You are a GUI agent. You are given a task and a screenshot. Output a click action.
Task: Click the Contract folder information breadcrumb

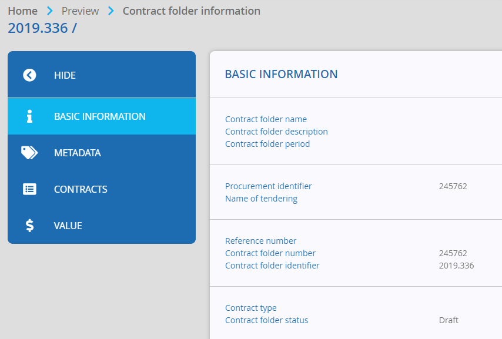pos(192,11)
